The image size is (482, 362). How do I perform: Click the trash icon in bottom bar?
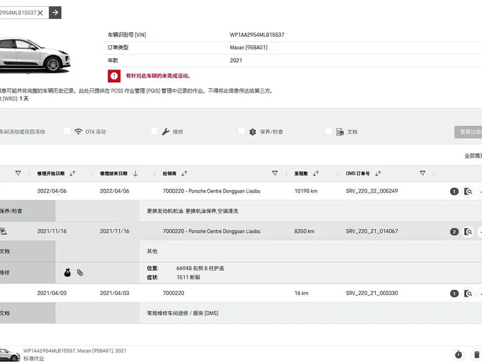point(477,354)
